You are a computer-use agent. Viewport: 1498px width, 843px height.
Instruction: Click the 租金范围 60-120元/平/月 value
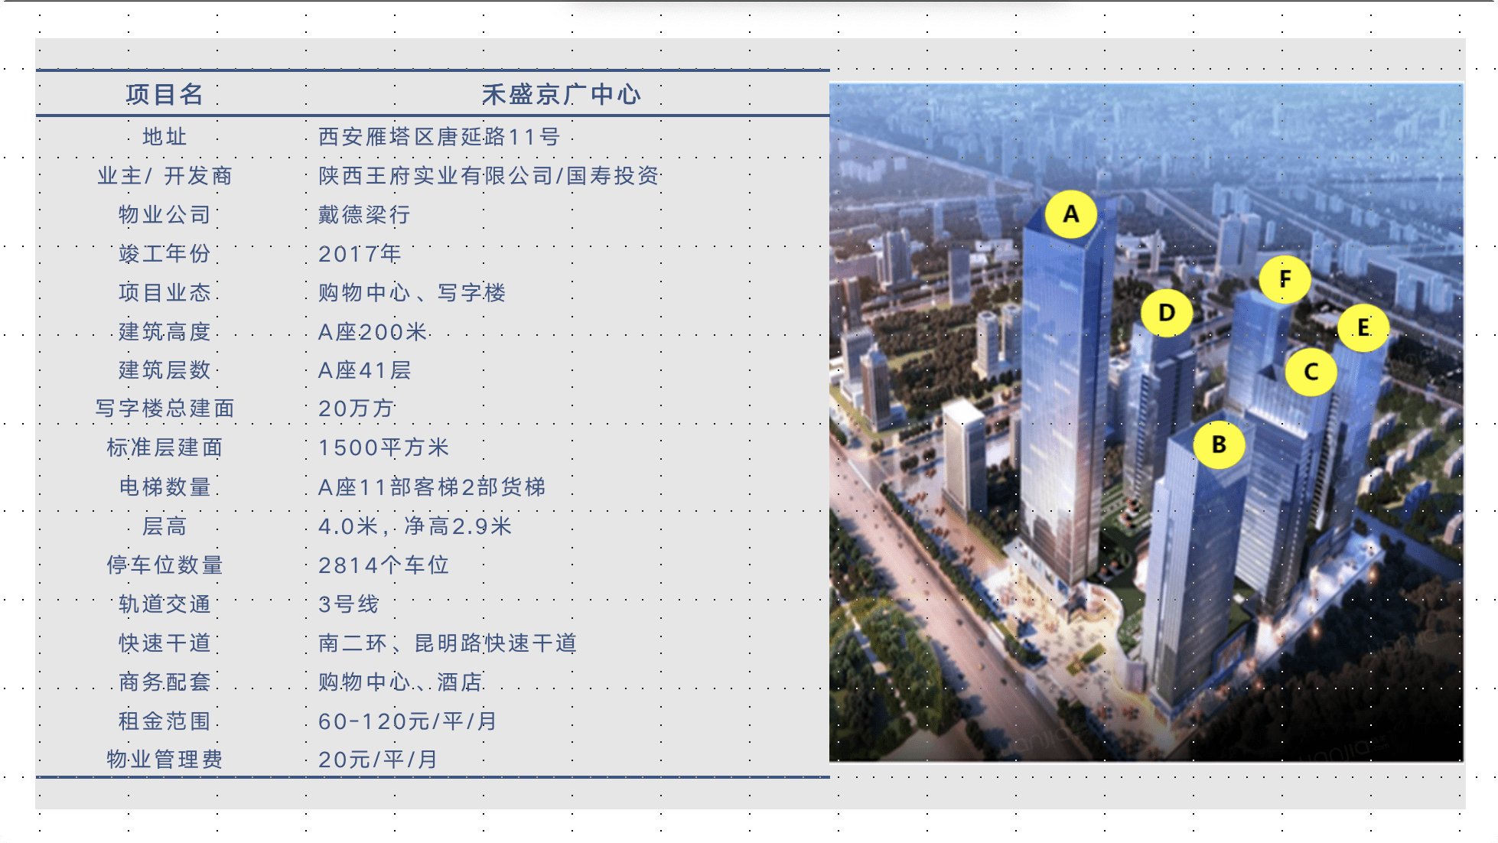(406, 720)
